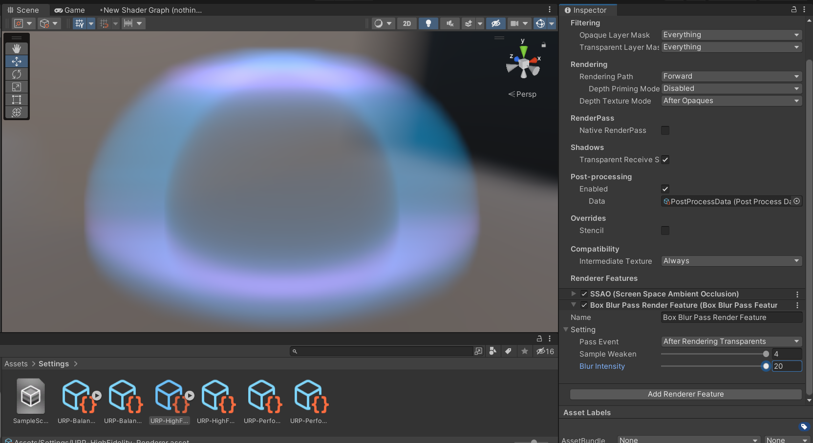
Task: Toggle the SSAO renderer feature checkbox
Action: click(x=584, y=294)
